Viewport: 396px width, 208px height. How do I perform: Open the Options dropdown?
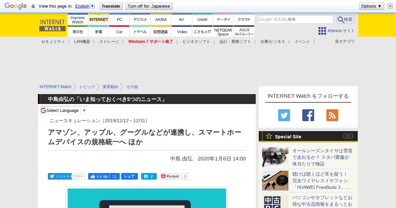point(371,6)
